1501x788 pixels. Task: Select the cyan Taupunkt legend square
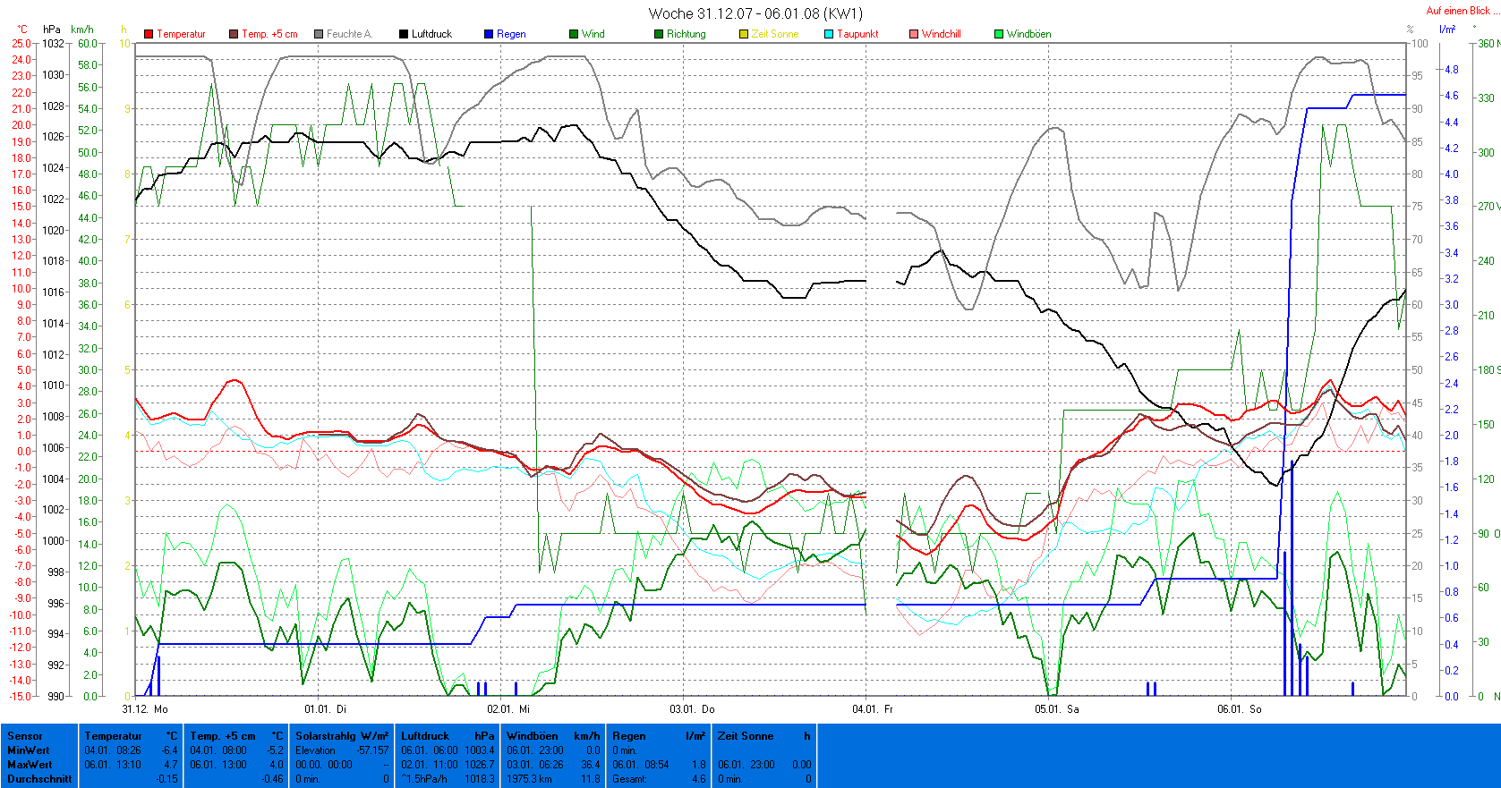click(x=829, y=34)
